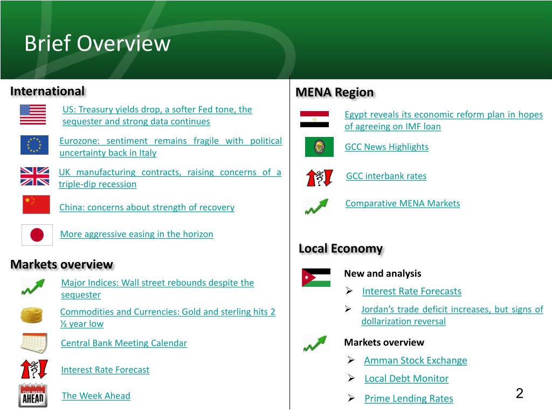The width and height of the screenshot is (552, 414).
Task: Click the slide page number 2
Action: (x=519, y=393)
